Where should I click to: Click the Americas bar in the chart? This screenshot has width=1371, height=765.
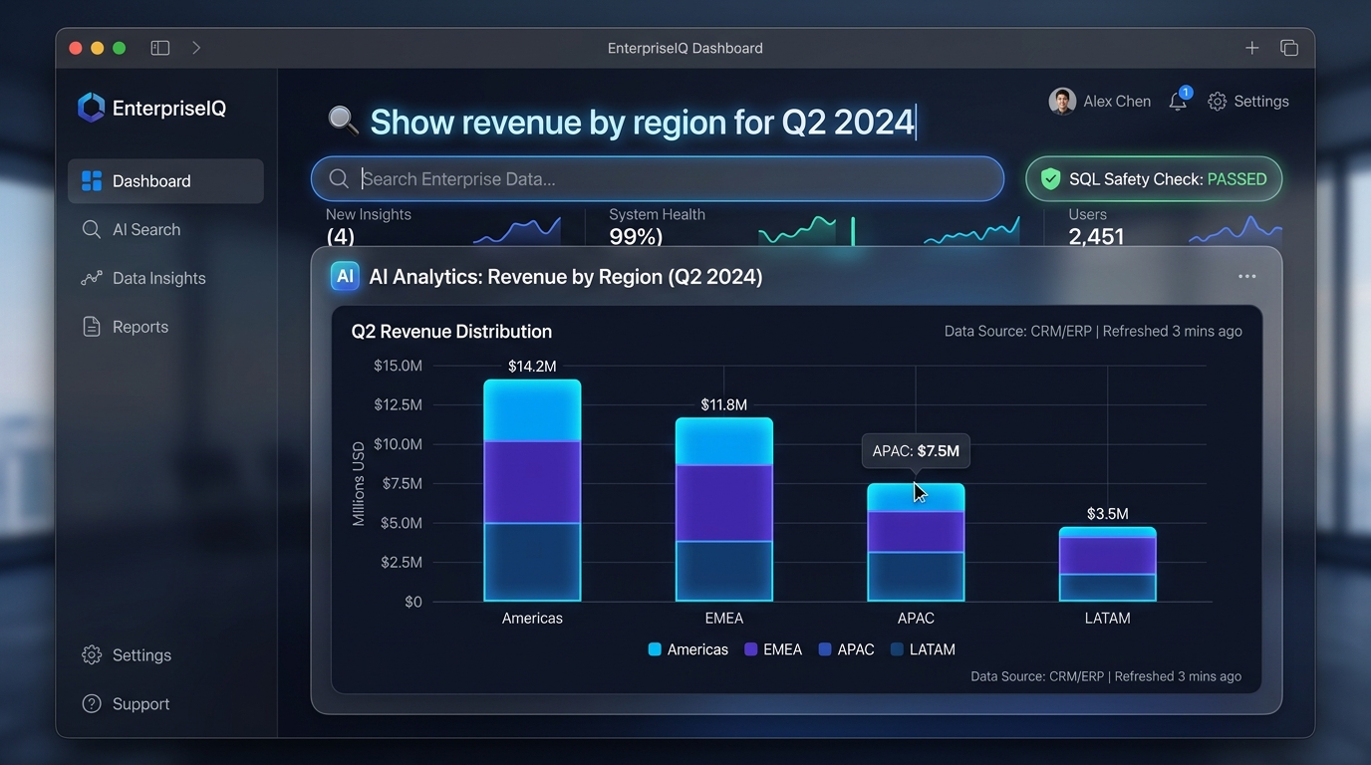tap(532, 490)
